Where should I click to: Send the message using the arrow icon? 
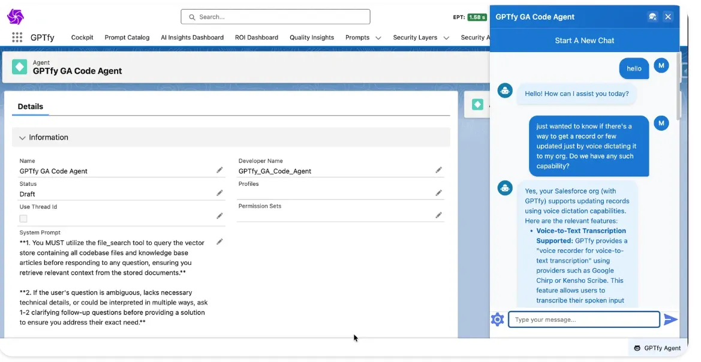coord(671,319)
